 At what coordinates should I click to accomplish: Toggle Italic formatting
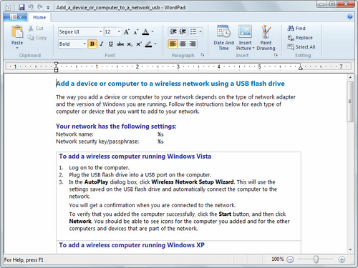point(102,44)
